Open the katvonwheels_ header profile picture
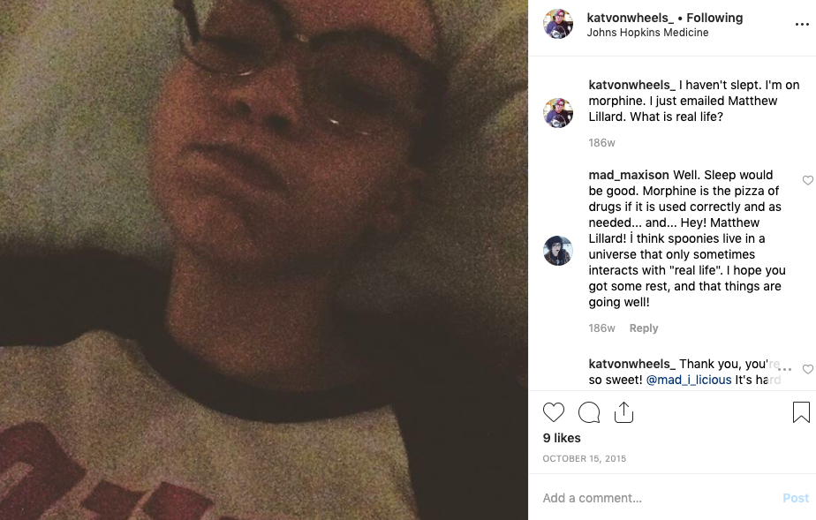 pos(558,24)
